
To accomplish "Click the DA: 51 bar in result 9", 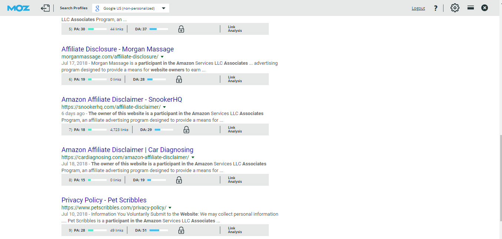I will coord(159,230).
